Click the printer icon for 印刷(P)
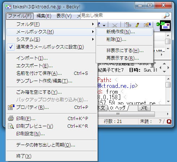177x162 pixels. coord(11,118)
